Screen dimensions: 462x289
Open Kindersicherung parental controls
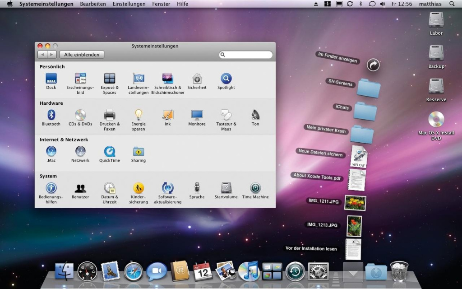139,188
